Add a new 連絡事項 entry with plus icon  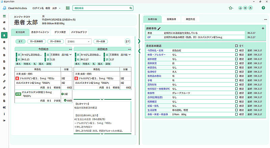click(263, 29)
